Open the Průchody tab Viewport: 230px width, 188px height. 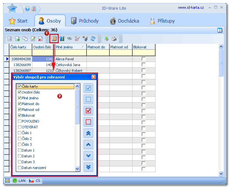[85, 21]
